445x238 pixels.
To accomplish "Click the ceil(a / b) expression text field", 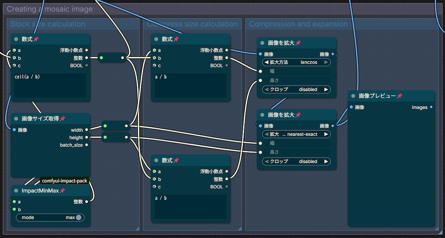I will click(50, 86).
